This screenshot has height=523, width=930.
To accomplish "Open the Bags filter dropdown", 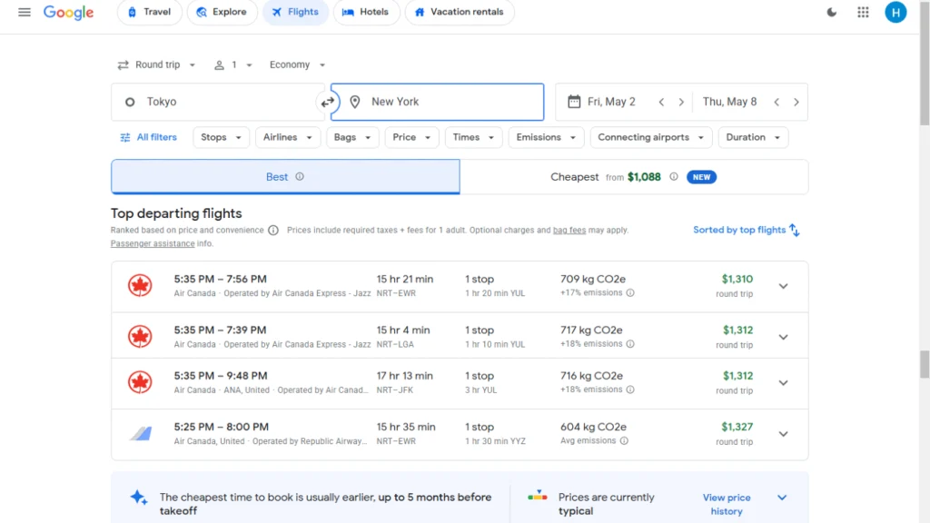I will tap(352, 137).
